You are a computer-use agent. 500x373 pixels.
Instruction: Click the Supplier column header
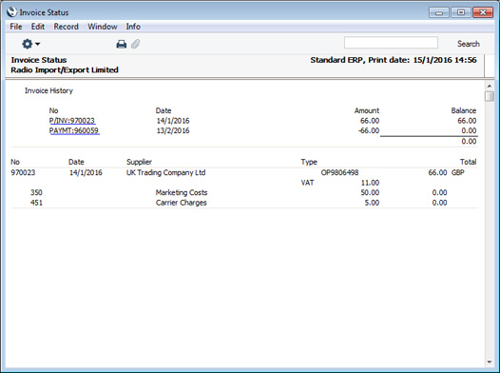pyautogui.click(x=139, y=162)
